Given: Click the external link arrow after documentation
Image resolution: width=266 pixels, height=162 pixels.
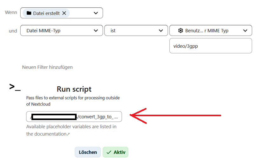Looking at the screenshot, I should (x=68, y=134).
